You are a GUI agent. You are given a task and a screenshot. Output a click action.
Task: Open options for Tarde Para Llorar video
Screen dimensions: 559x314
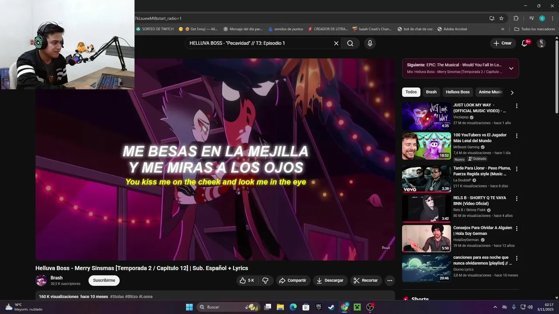click(x=517, y=169)
